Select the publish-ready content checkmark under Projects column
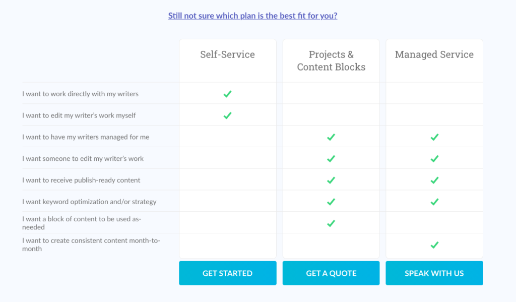Screen dimensions: 516x302 pos(331,180)
